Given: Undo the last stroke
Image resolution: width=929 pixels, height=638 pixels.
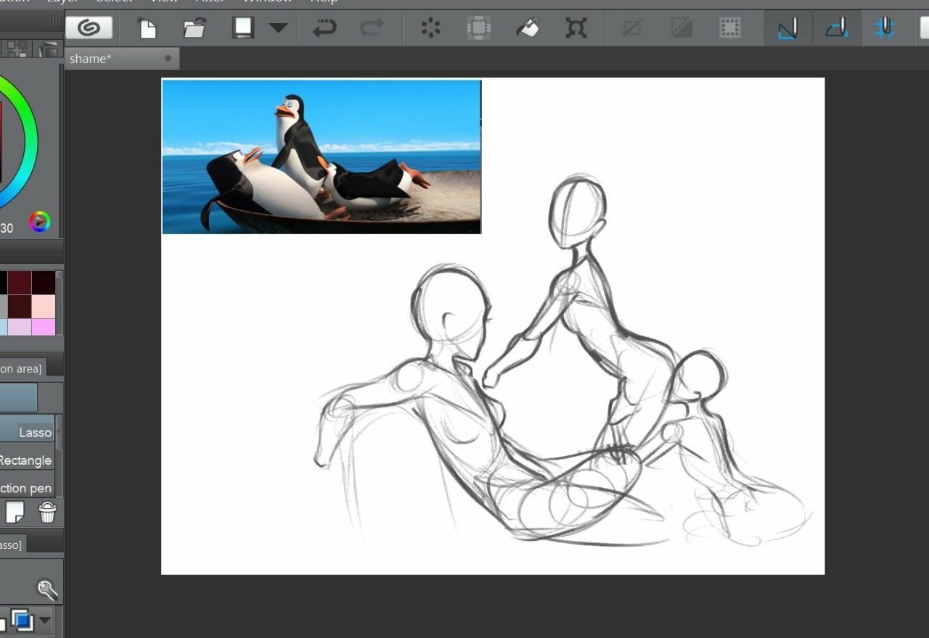Looking at the screenshot, I should coord(324,28).
